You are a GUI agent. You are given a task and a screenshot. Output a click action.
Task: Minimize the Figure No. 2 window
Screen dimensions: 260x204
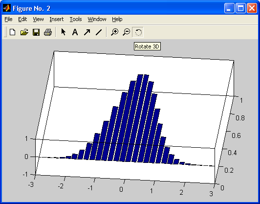(229, 8)
